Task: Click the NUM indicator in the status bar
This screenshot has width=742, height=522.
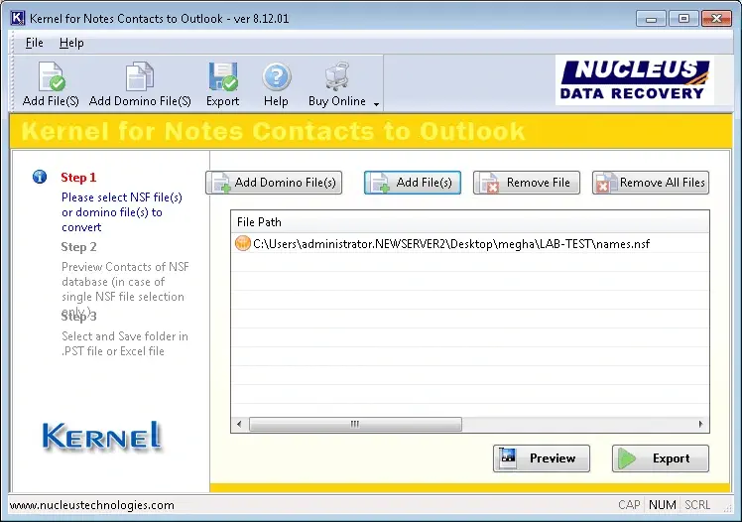Action: 662,505
